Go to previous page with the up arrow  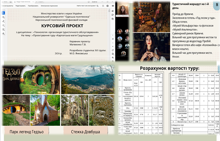(113, 43)
